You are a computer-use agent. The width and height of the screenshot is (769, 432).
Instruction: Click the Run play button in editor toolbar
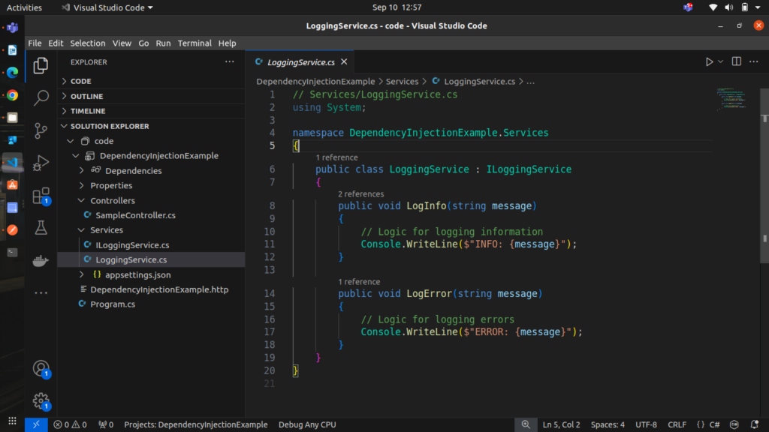pos(709,61)
